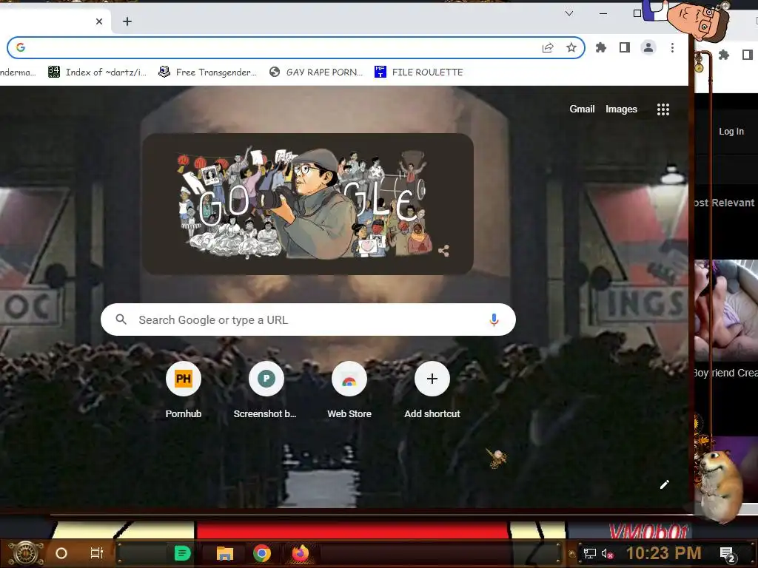
Task: Open Firefox from the taskbar
Action: pos(300,553)
